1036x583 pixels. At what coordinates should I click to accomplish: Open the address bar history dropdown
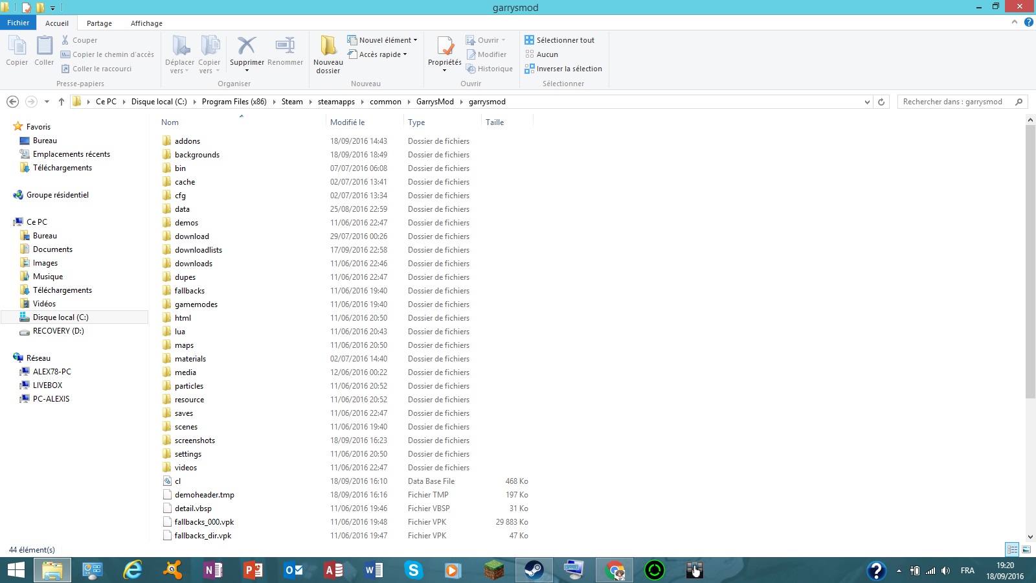click(x=868, y=102)
